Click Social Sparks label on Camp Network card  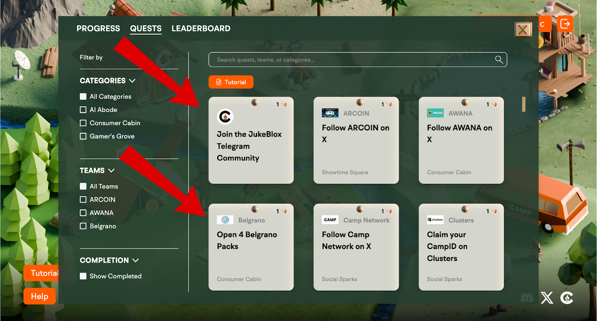click(x=340, y=279)
